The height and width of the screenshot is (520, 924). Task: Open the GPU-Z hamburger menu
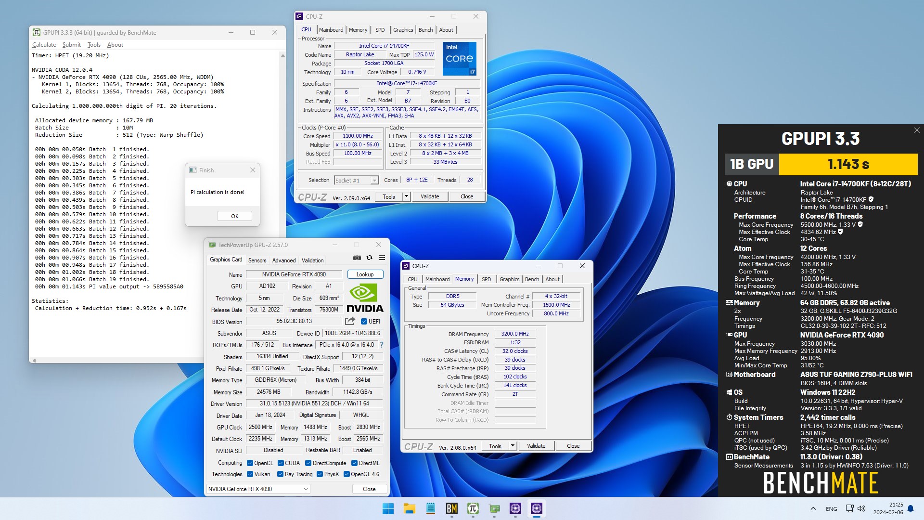click(382, 258)
